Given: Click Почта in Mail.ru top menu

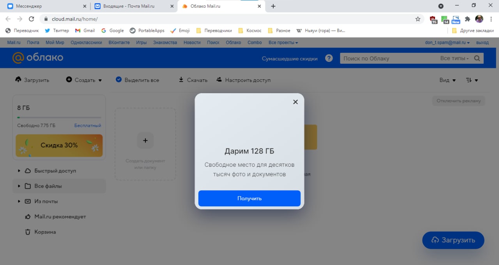Looking at the screenshot, I should click(33, 42).
